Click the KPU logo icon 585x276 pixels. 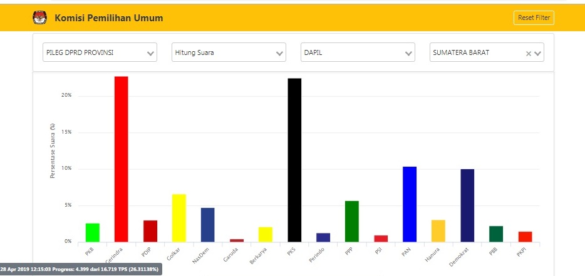tap(39, 18)
